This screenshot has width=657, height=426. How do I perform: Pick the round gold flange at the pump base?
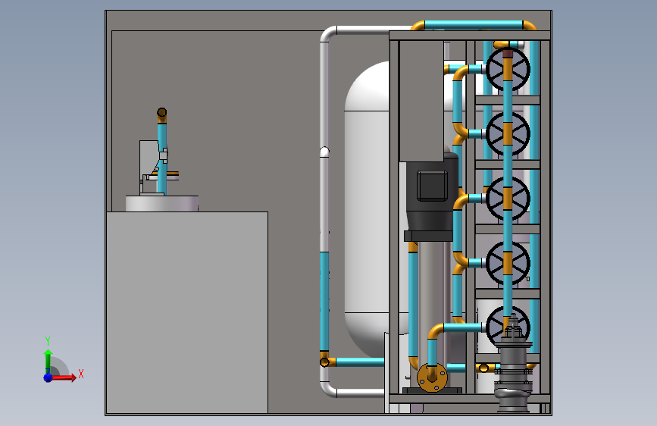[x=432, y=377]
